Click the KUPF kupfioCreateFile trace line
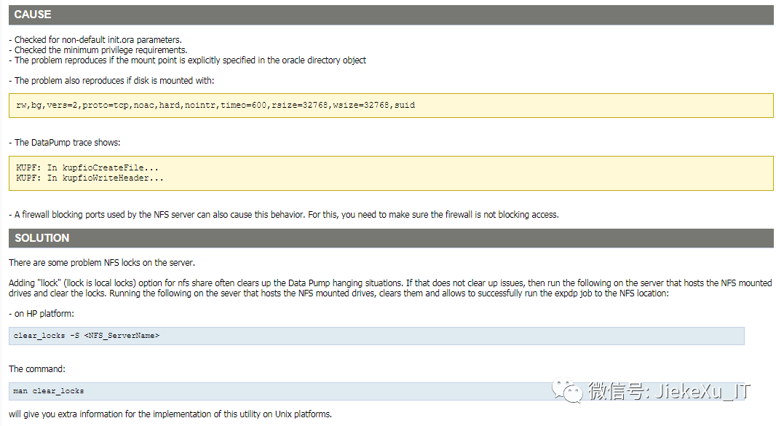 coord(87,168)
